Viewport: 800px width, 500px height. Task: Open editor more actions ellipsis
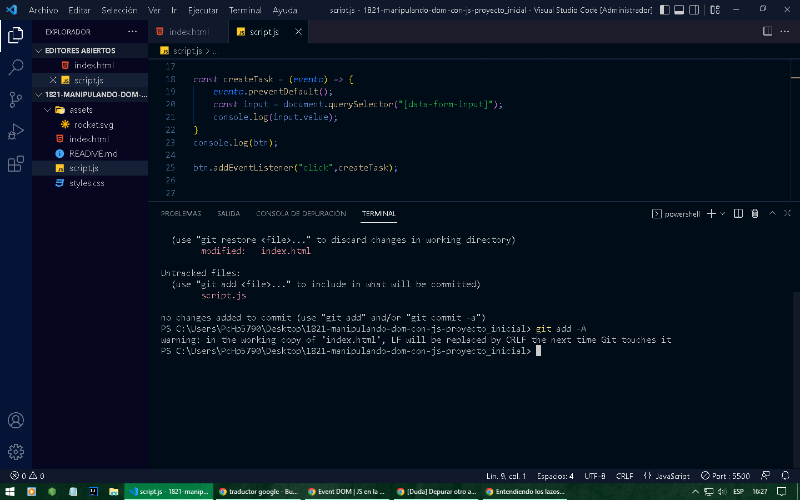click(784, 31)
